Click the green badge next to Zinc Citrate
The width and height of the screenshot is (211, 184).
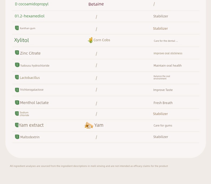17,52
